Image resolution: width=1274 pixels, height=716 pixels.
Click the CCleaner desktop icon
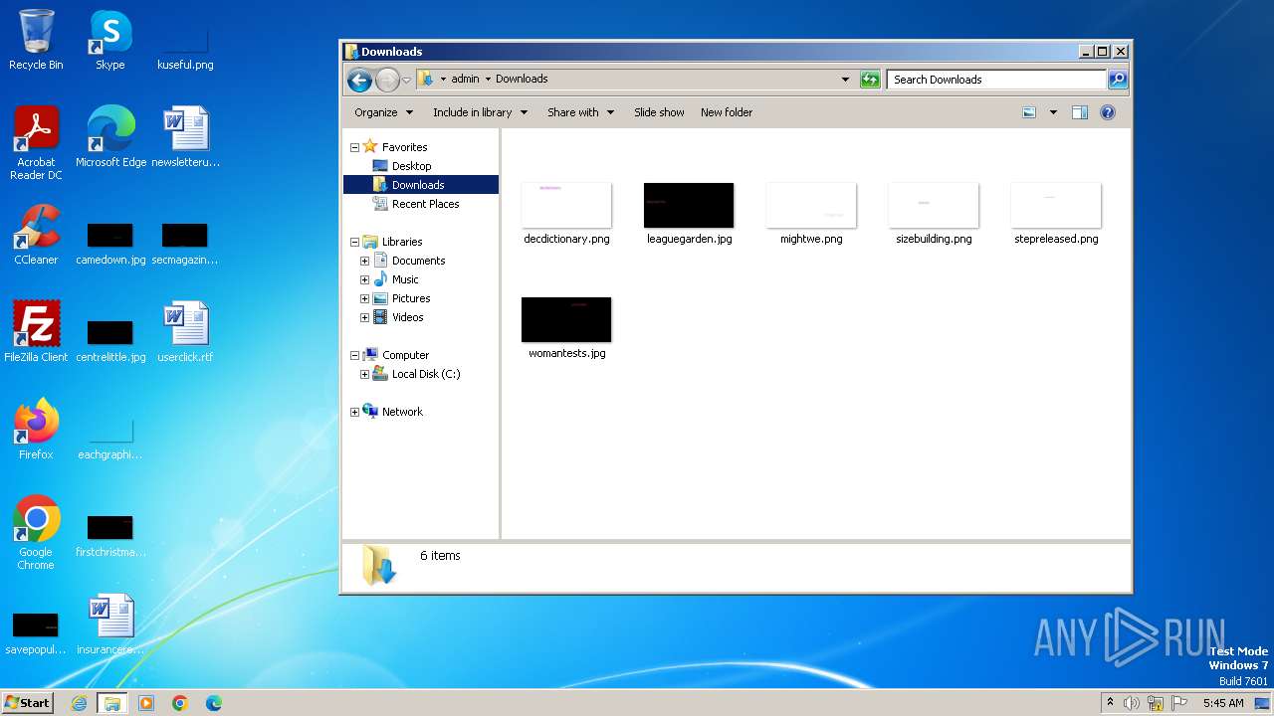(x=36, y=235)
